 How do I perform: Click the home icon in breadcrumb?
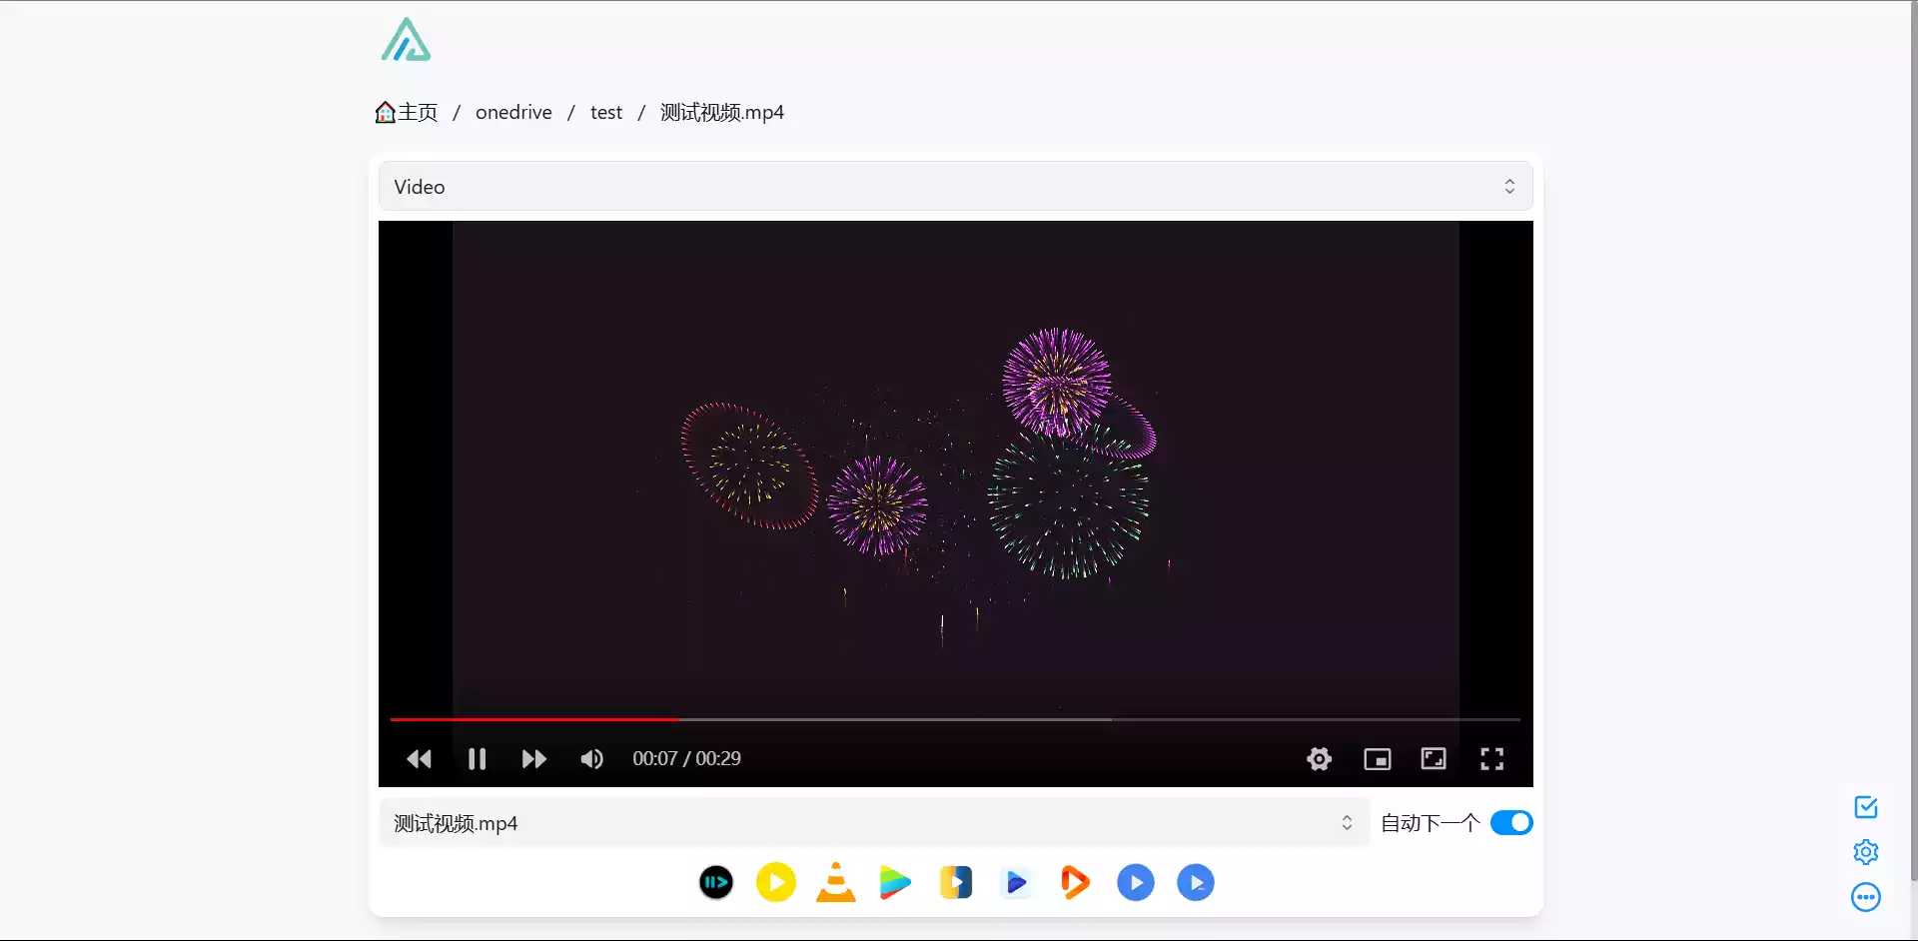[385, 112]
